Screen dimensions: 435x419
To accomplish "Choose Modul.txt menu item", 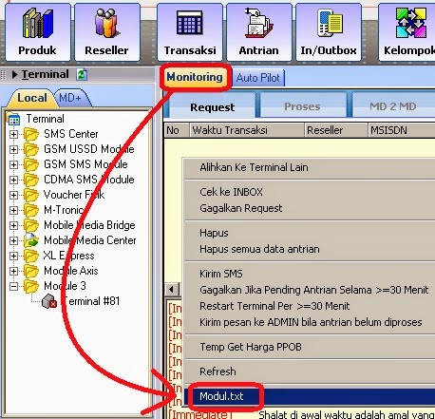I will [x=310, y=396].
